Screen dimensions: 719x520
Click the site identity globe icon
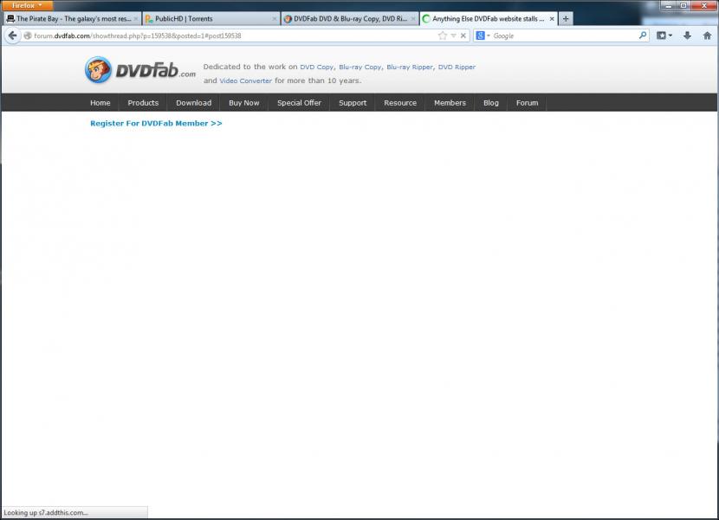[x=28, y=35]
